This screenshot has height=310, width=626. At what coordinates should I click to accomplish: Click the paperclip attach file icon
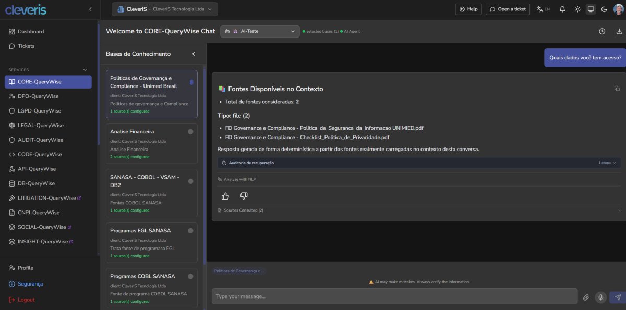click(586, 297)
